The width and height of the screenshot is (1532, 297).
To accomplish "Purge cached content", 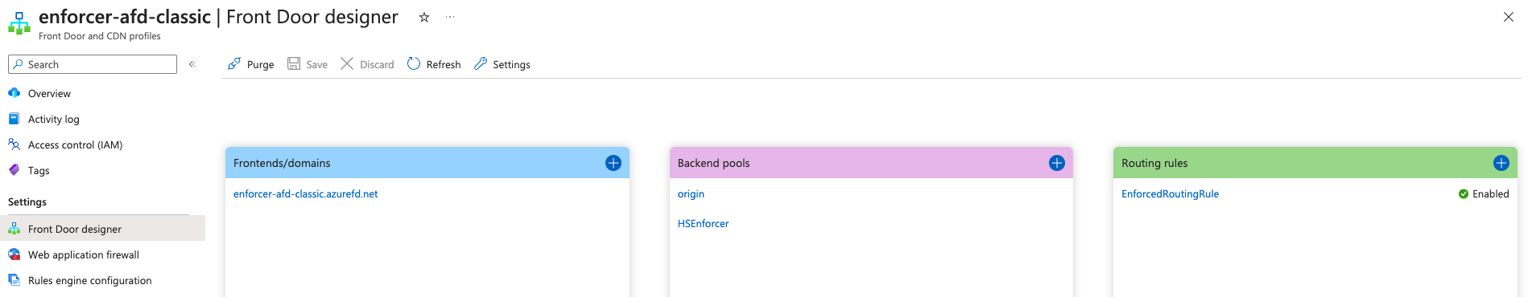I will click(250, 64).
